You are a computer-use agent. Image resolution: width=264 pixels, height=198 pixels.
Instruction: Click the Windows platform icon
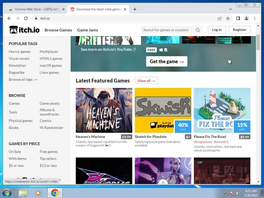[161, 50]
